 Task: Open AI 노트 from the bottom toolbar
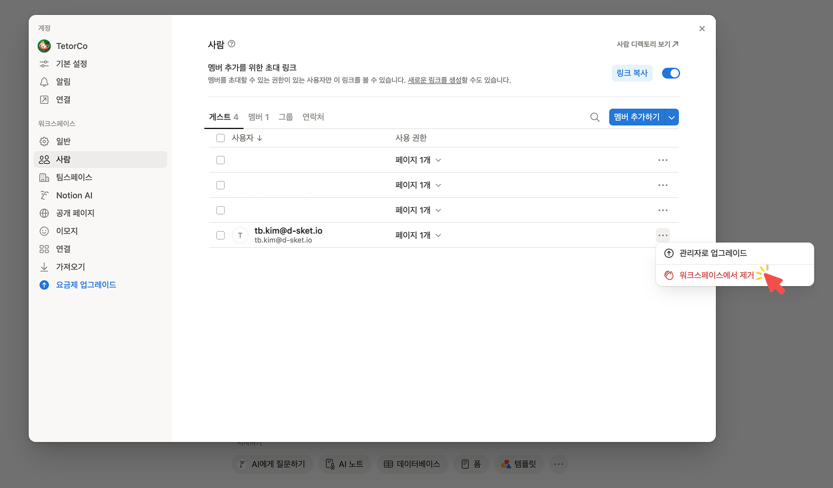(x=344, y=464)
